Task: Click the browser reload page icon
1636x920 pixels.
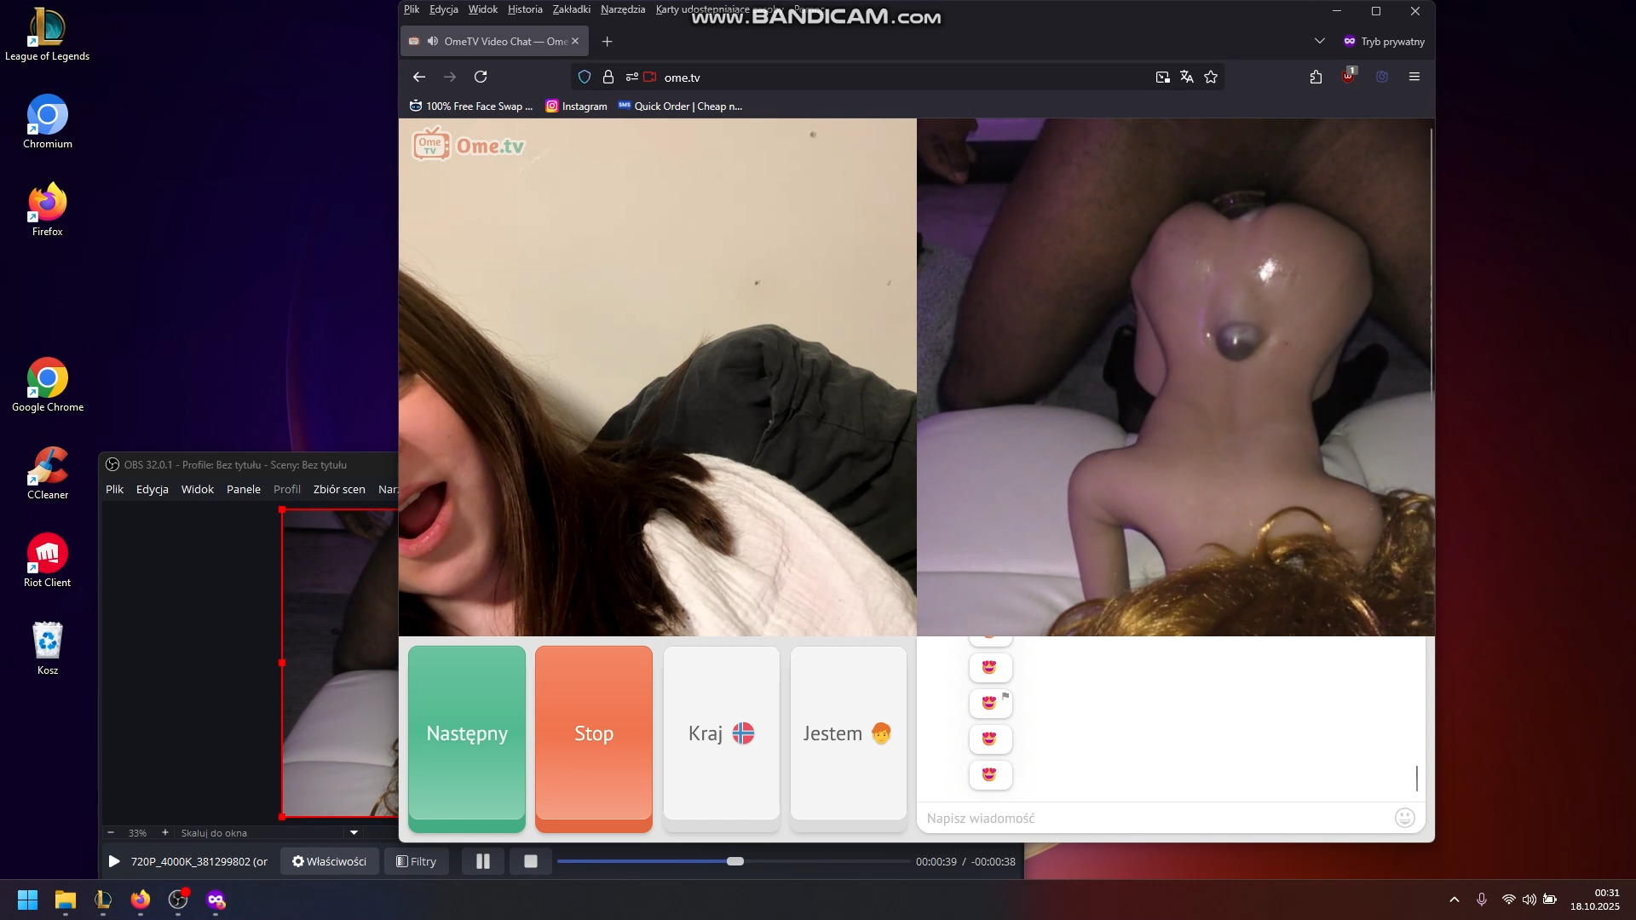Action: tap(481, 77)
